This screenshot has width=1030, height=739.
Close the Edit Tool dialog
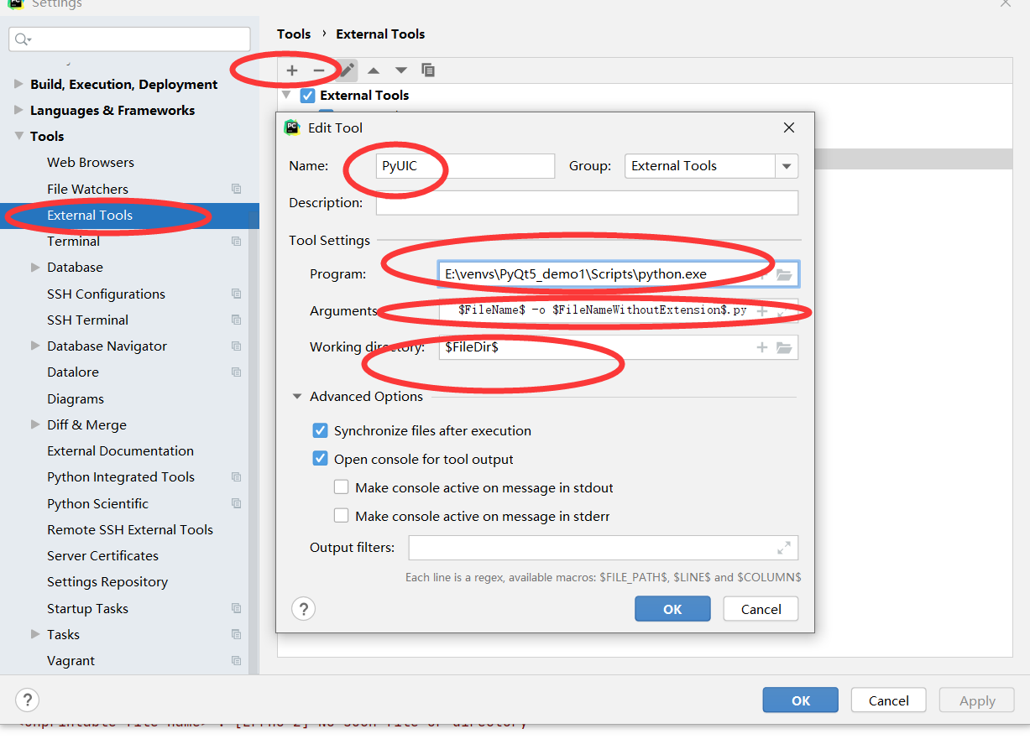788,128
